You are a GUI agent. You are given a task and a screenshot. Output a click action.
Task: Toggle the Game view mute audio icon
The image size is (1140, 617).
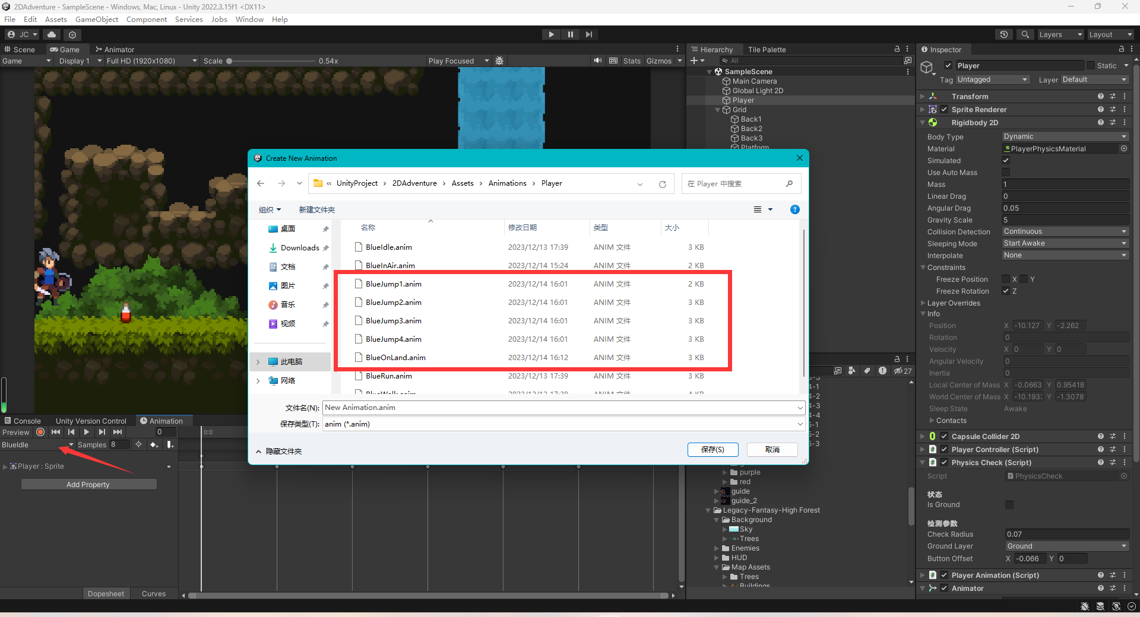point(597,61)
